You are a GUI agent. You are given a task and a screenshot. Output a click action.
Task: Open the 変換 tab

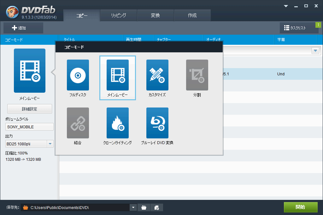[156, 15]
